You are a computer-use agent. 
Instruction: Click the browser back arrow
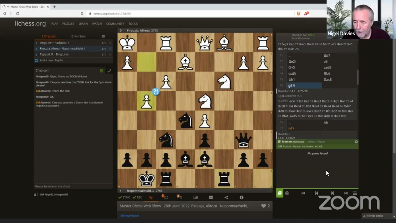tap(4, 13)
